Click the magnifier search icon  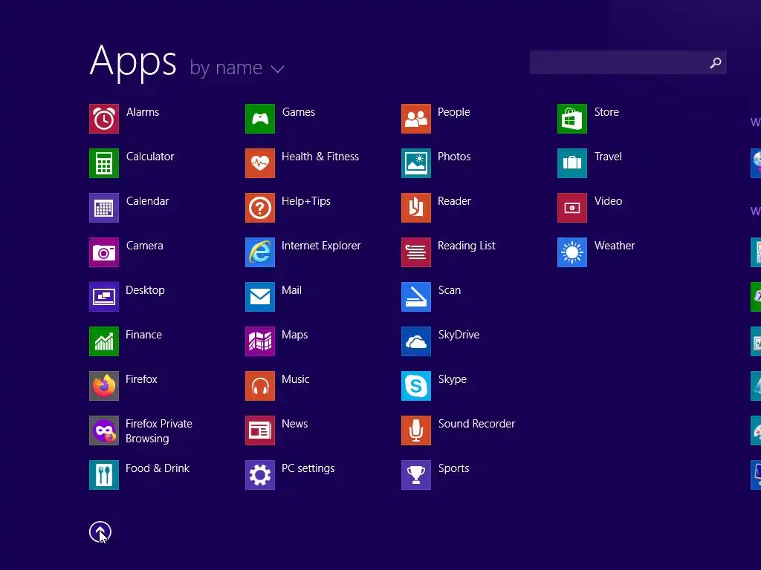click(716, 63)
